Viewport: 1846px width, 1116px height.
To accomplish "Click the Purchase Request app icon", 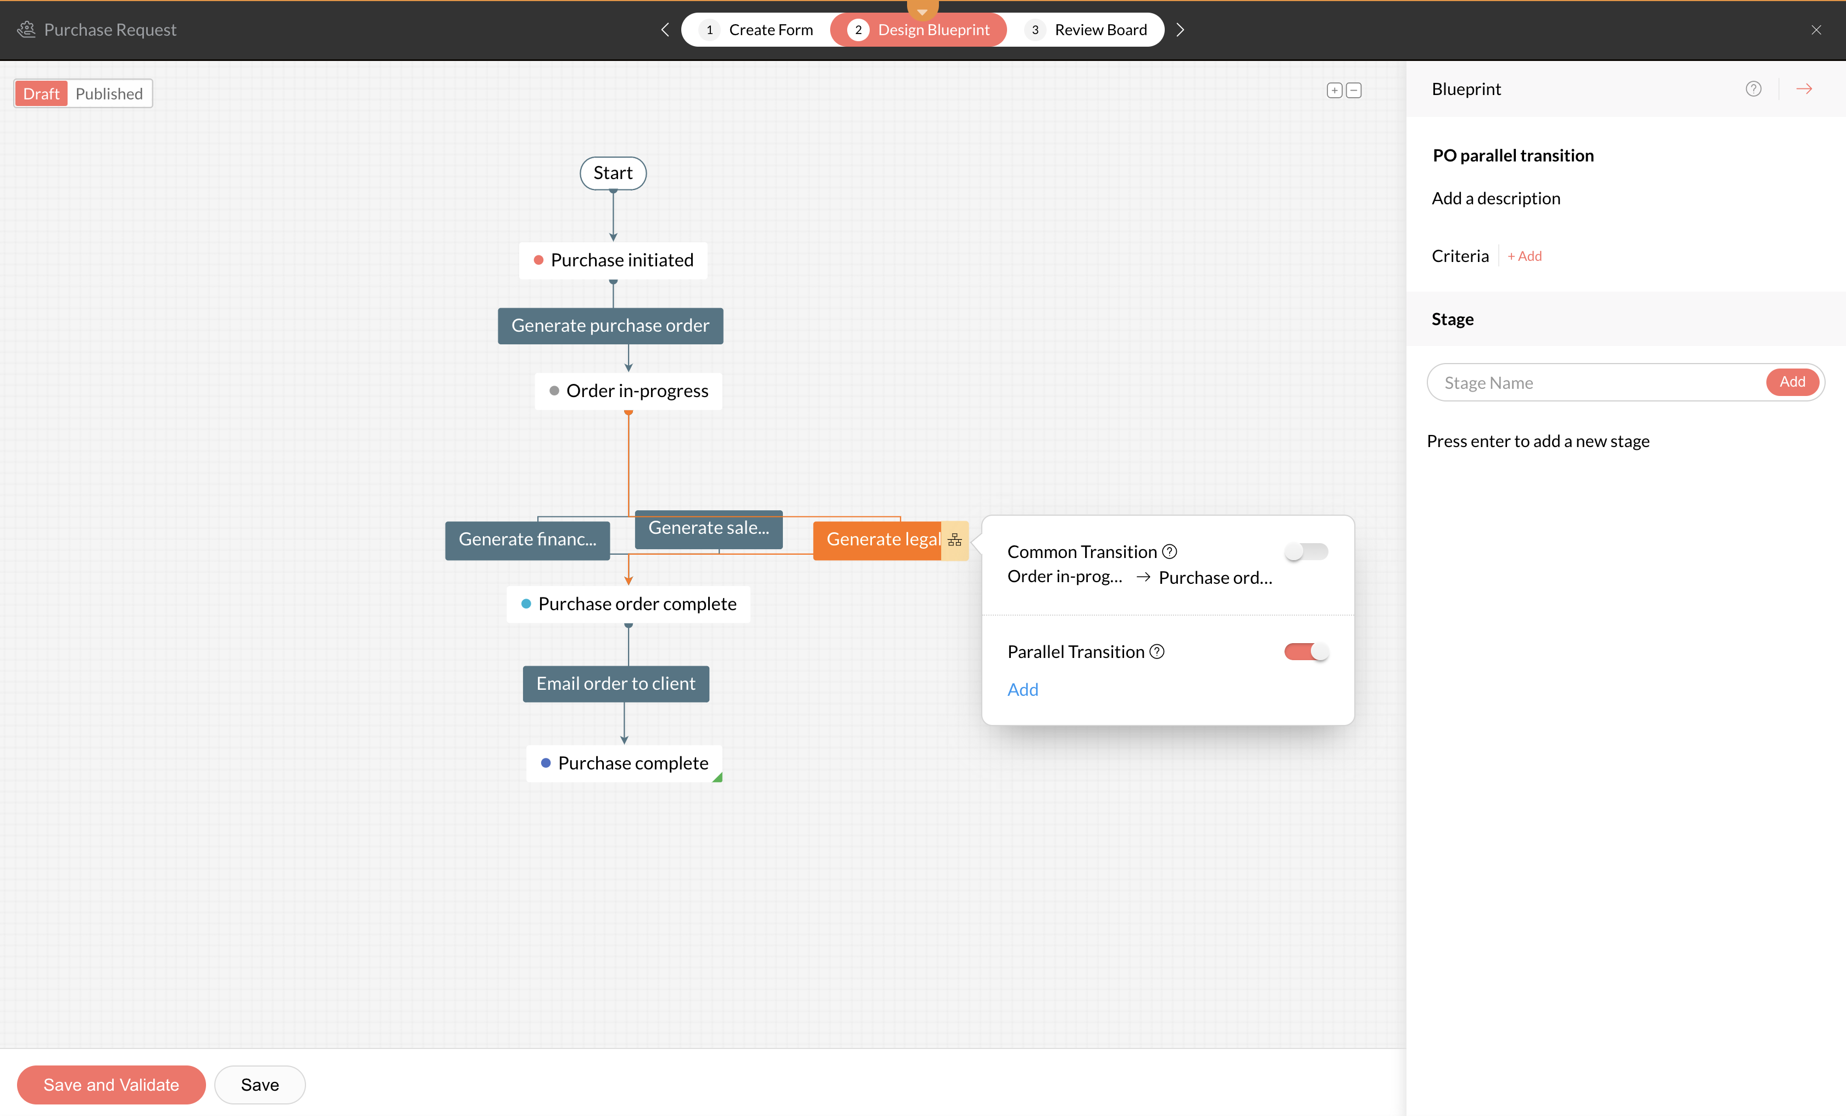I will point(26,30).
